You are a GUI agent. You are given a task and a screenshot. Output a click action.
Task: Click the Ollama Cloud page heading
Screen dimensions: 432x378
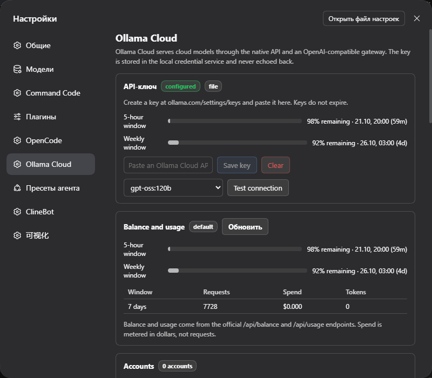pos(146,38)
